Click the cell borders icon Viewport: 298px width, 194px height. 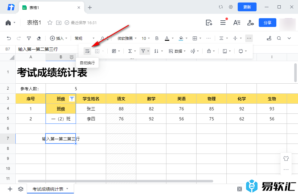tap(195, 38)
